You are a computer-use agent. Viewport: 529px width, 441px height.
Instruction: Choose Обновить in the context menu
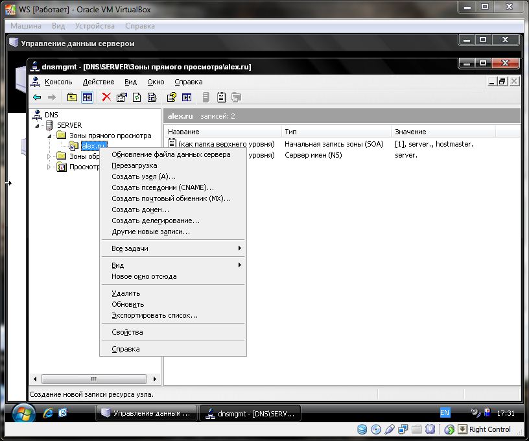(173, 304)
